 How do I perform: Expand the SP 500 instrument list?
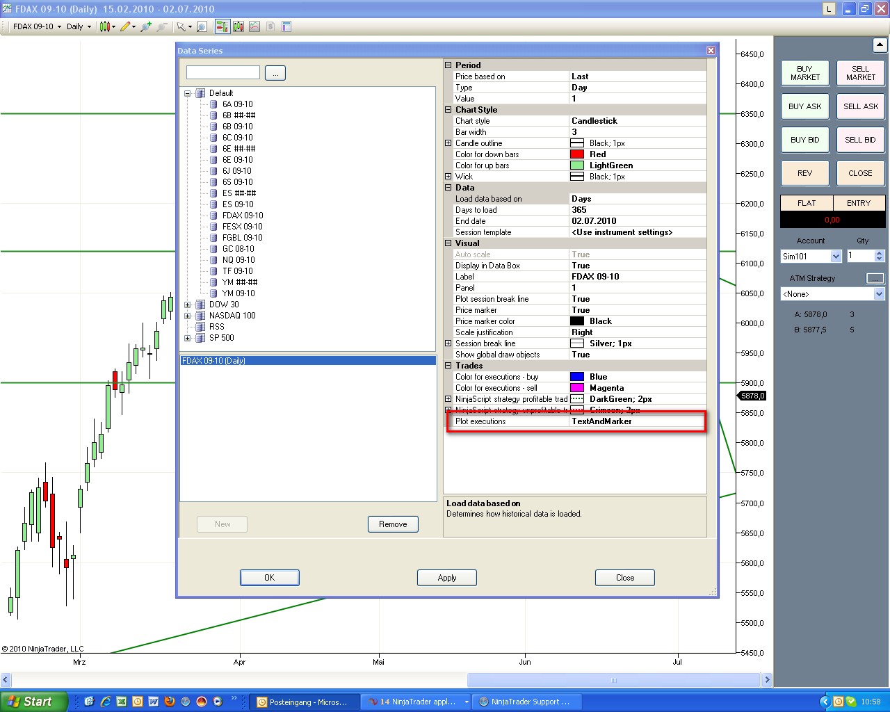(x=188, y=338)
